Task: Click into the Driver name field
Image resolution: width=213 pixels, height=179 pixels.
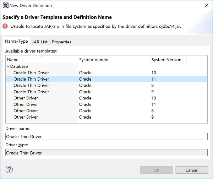Action: 106,136
